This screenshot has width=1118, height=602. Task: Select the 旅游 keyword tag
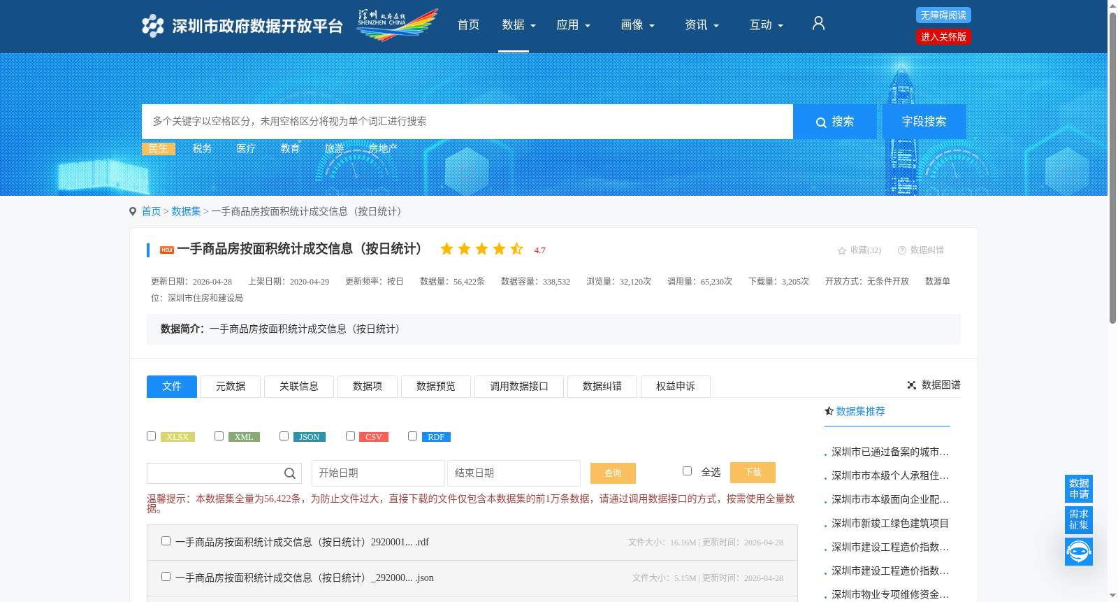[334, 148]
